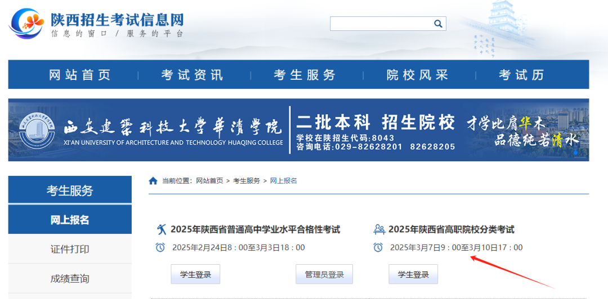Click the search magnifier icon
This screenshot has width=608, height=299.
coord(438,24)
